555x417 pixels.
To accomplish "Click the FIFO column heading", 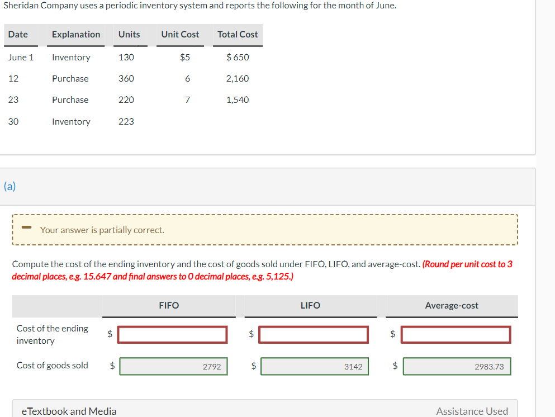I will click(x=169, y=306).
